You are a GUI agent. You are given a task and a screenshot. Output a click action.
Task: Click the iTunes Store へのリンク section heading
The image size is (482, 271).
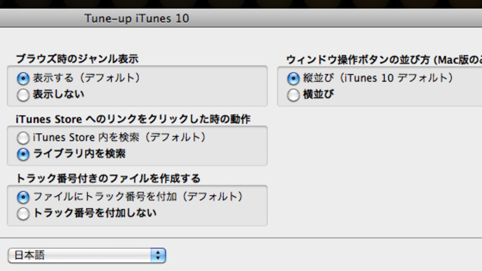coord(133,119)
